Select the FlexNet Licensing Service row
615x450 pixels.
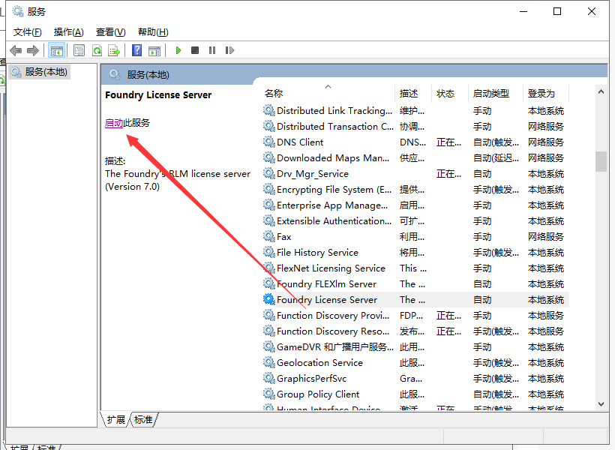pyautogui.click(x=331, y=268)
